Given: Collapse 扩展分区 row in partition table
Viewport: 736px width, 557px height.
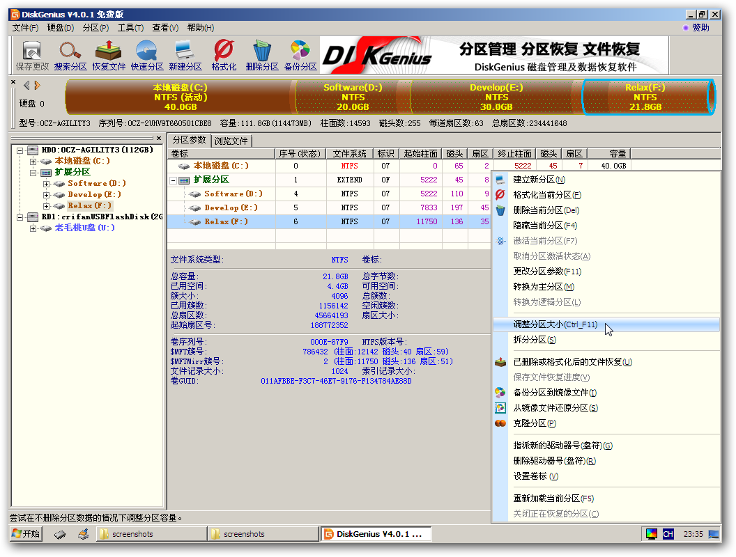Looking at the screenshot, I should (174, 180).
